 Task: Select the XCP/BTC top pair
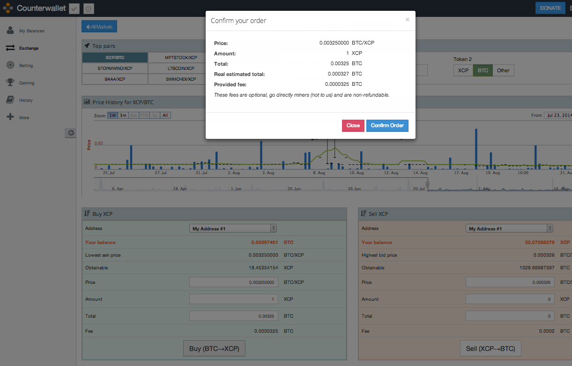[x=115, y=58]
